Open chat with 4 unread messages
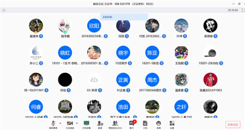The height and width of the screenshot is (130, 245). pos(132,125)
